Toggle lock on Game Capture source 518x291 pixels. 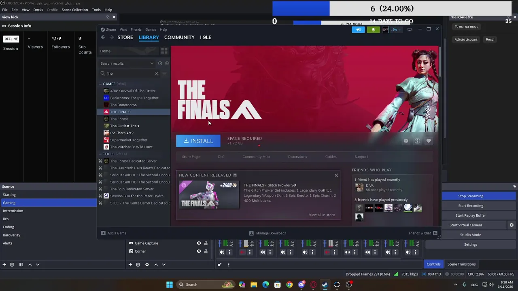[x=206, y=243]
